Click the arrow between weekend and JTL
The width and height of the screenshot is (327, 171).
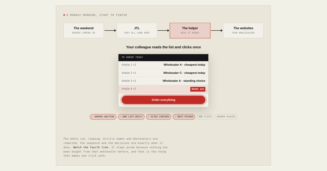(110, 30)
